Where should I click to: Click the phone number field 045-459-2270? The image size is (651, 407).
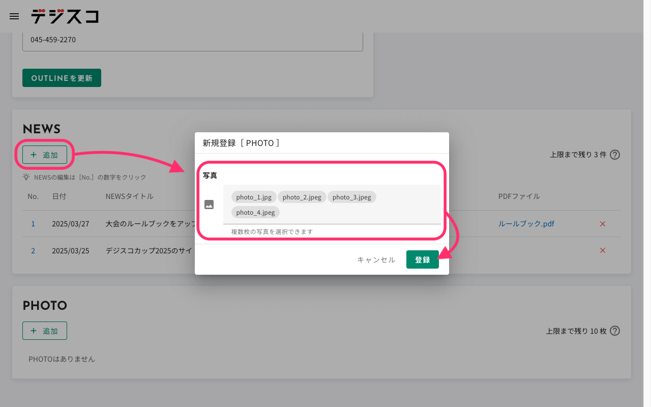[x=192, y=40]
